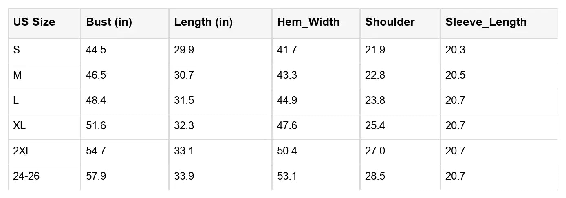Click the Length (in) column header
Screen dimensions: 566x198
pos(203,22)
